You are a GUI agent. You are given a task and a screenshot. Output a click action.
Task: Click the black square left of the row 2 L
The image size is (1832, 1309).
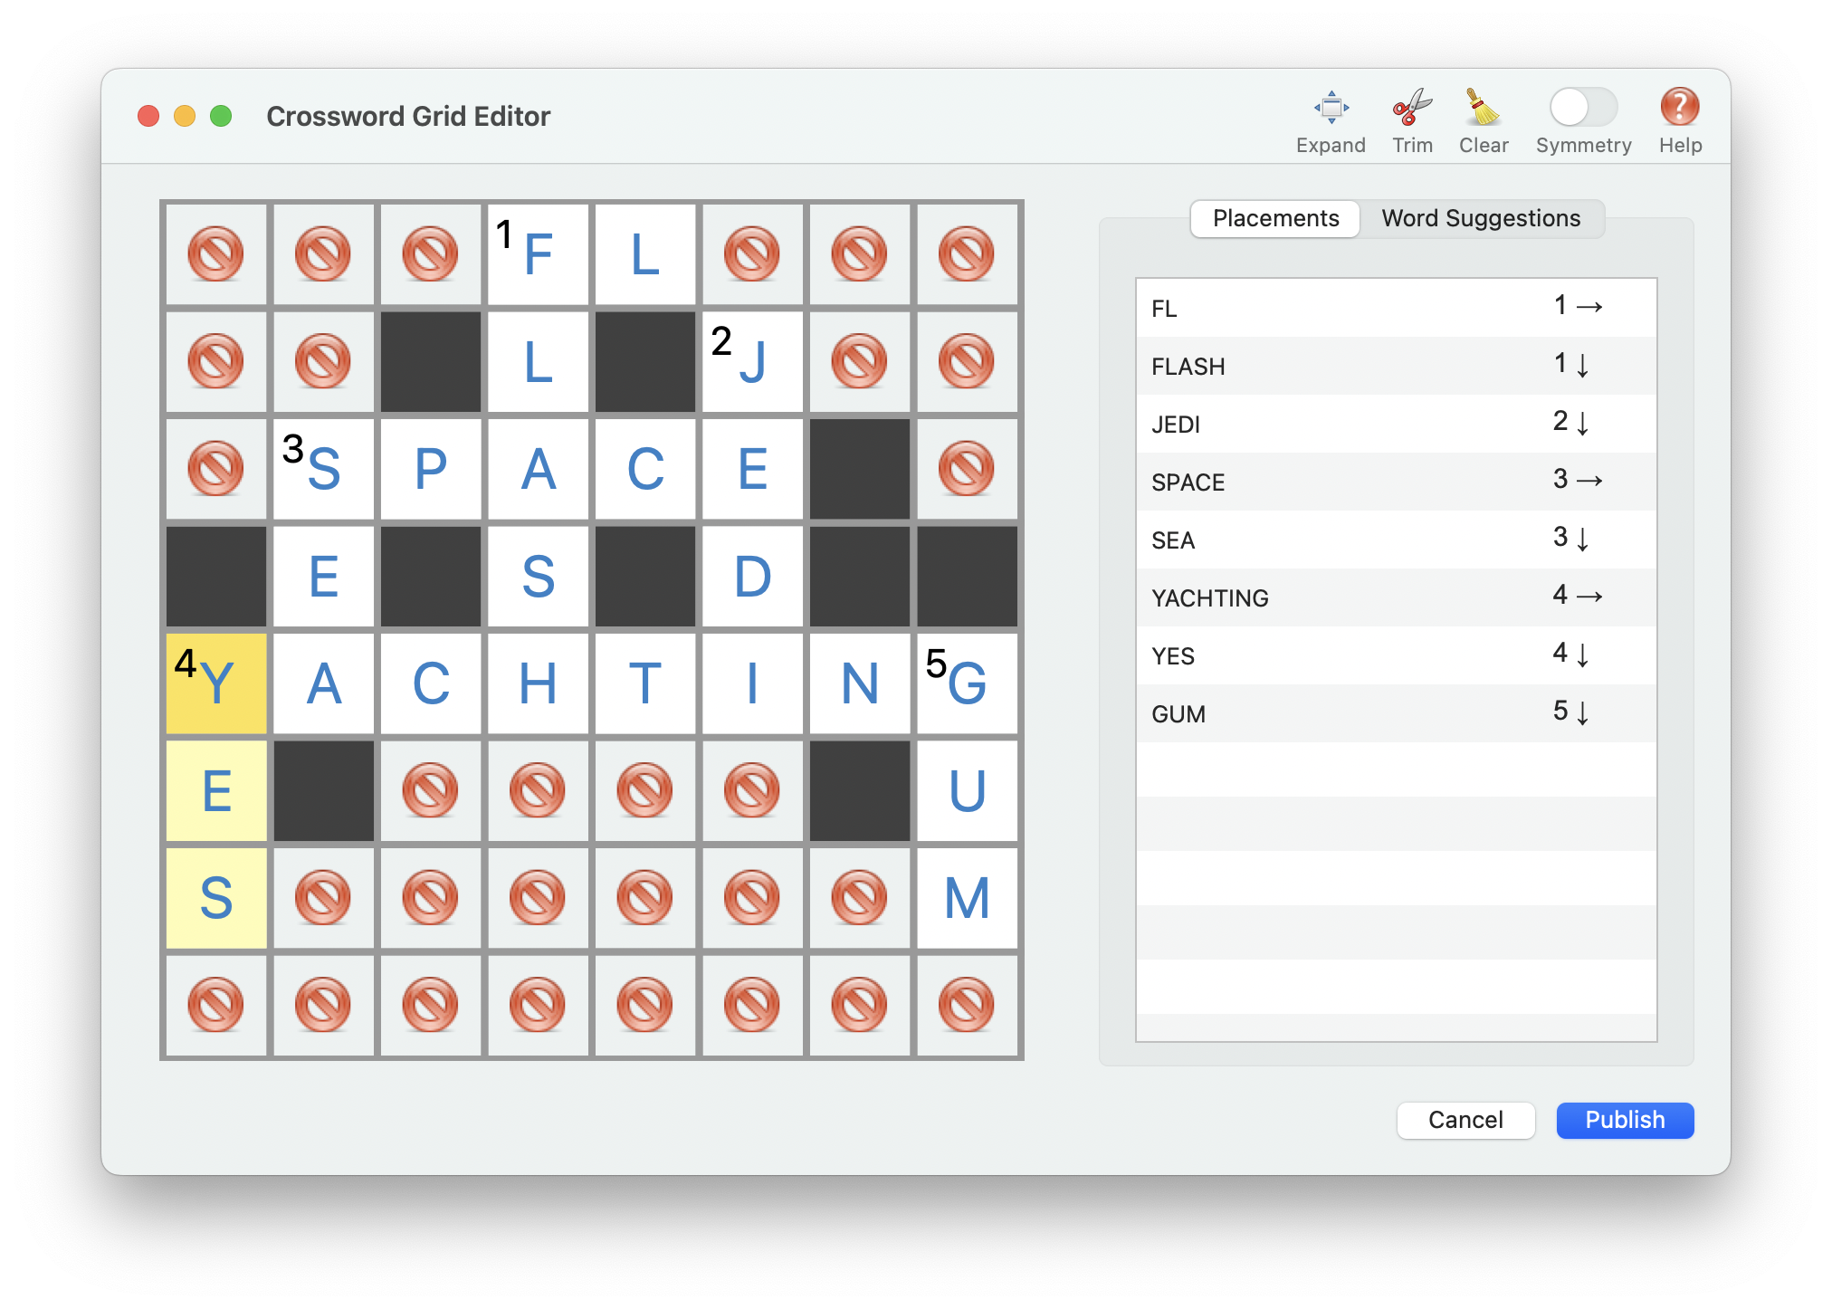tap(431, 362)
